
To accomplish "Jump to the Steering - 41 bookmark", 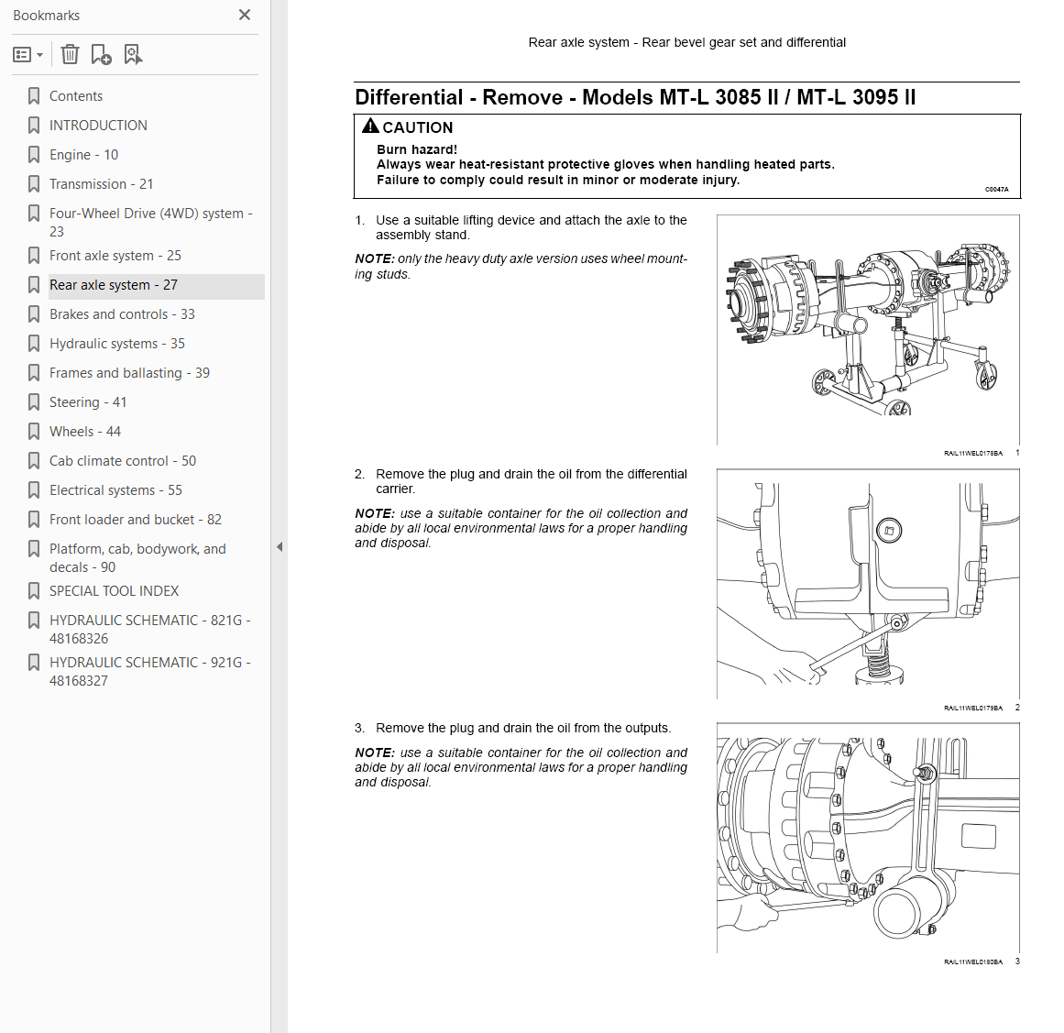I will pyautogui.click(x=88, y=402).
